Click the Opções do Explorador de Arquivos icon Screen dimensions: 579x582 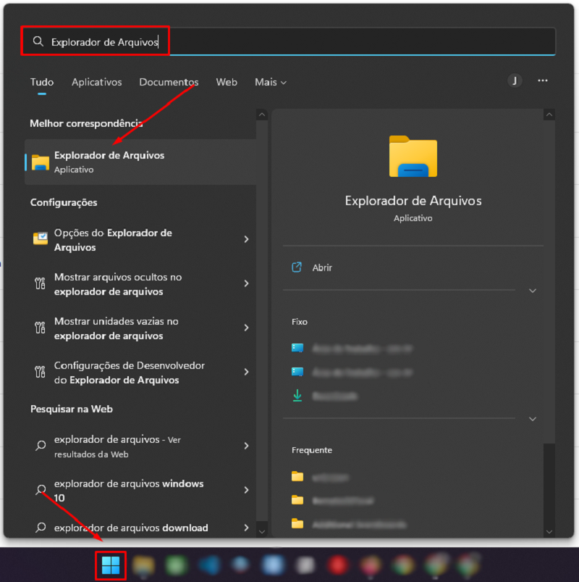(40, 238)
